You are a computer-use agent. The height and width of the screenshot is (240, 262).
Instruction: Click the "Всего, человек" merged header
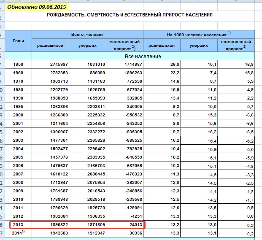coord(87,34)
